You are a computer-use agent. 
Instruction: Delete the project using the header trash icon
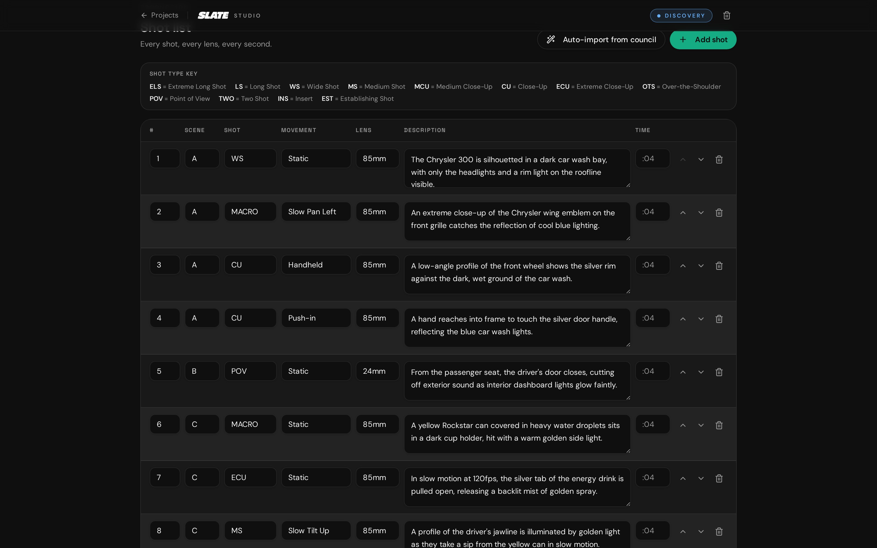726,15
